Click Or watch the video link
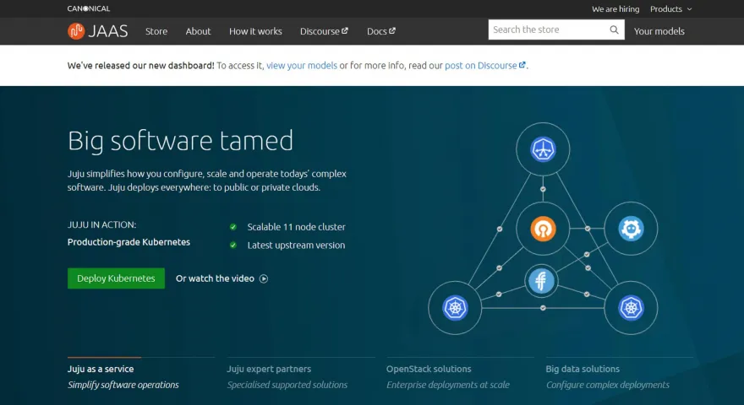 click(222, 278)
